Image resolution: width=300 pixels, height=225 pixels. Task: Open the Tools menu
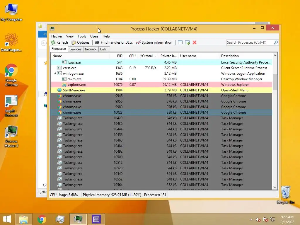tap(82, 36)
